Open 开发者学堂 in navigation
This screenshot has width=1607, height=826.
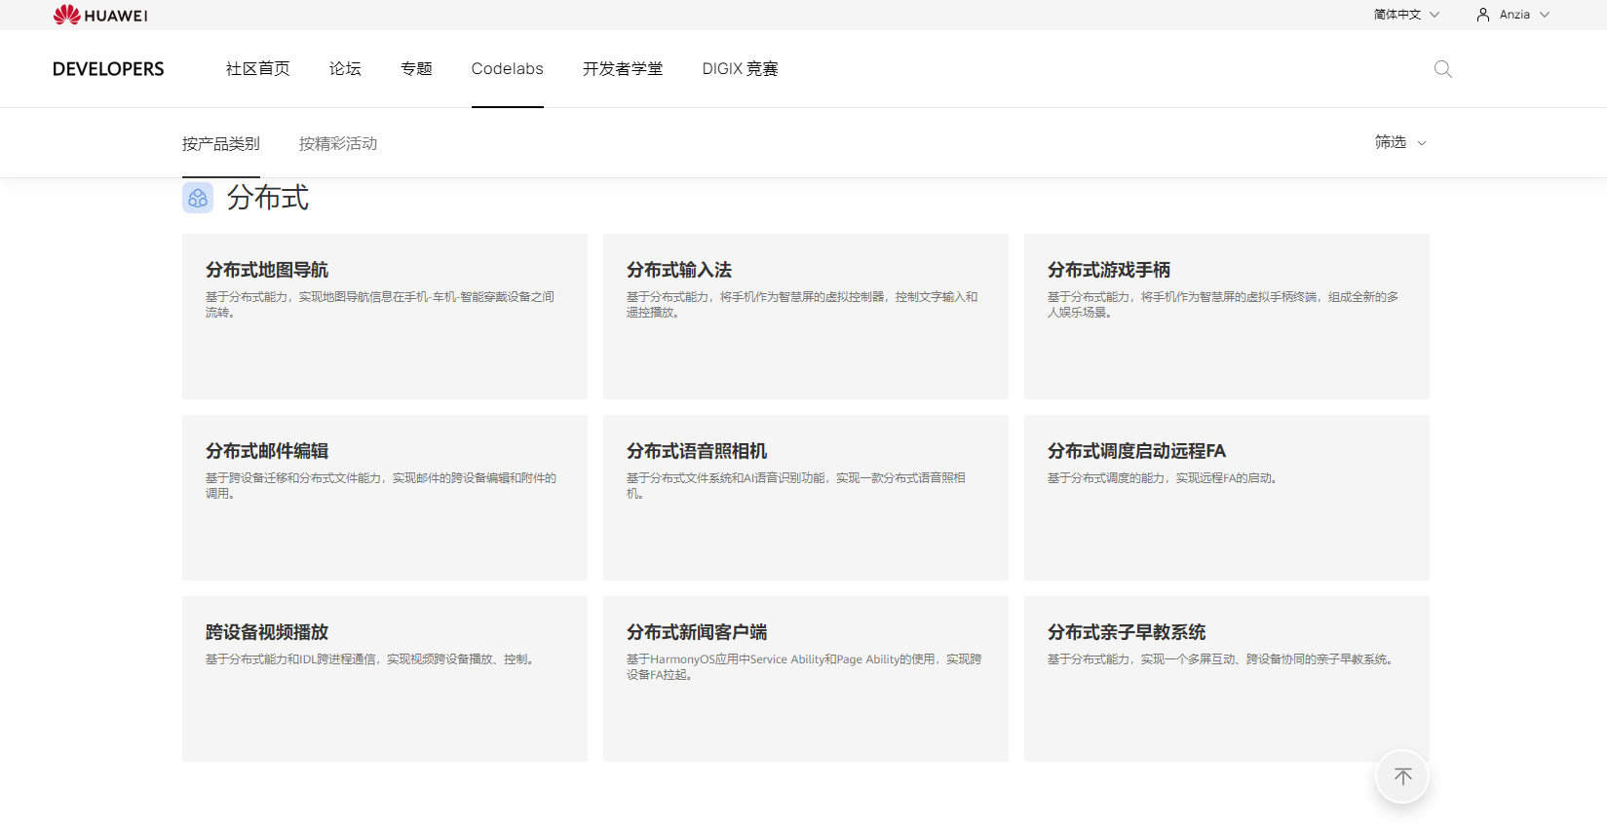[623, 68]
